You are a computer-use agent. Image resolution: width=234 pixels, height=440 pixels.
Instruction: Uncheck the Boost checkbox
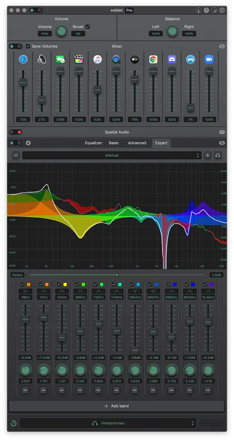coord(88,27)
